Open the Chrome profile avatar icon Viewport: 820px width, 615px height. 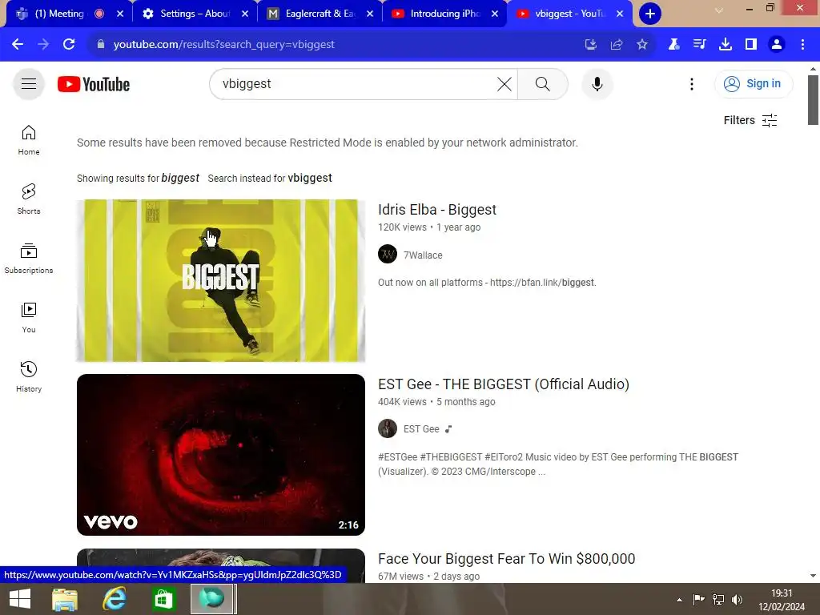pyautogui.click(x=776, y=44)
